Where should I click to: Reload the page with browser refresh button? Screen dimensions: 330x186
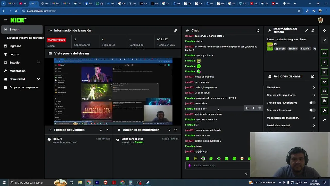coord(16,11)
